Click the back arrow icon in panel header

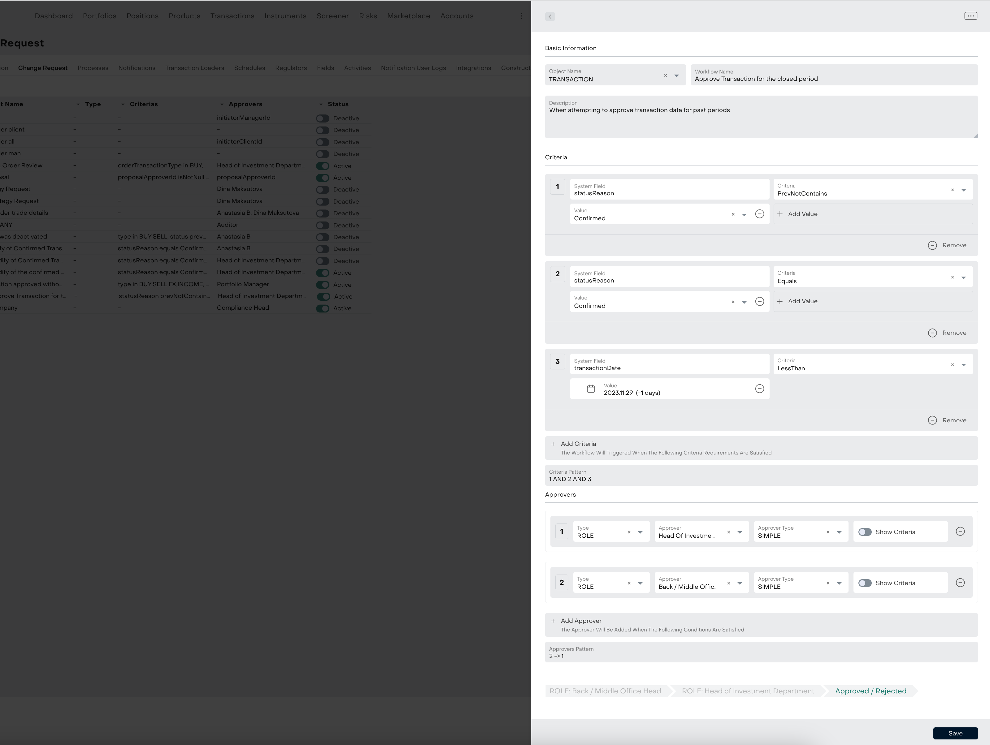(x=549, y=16)
